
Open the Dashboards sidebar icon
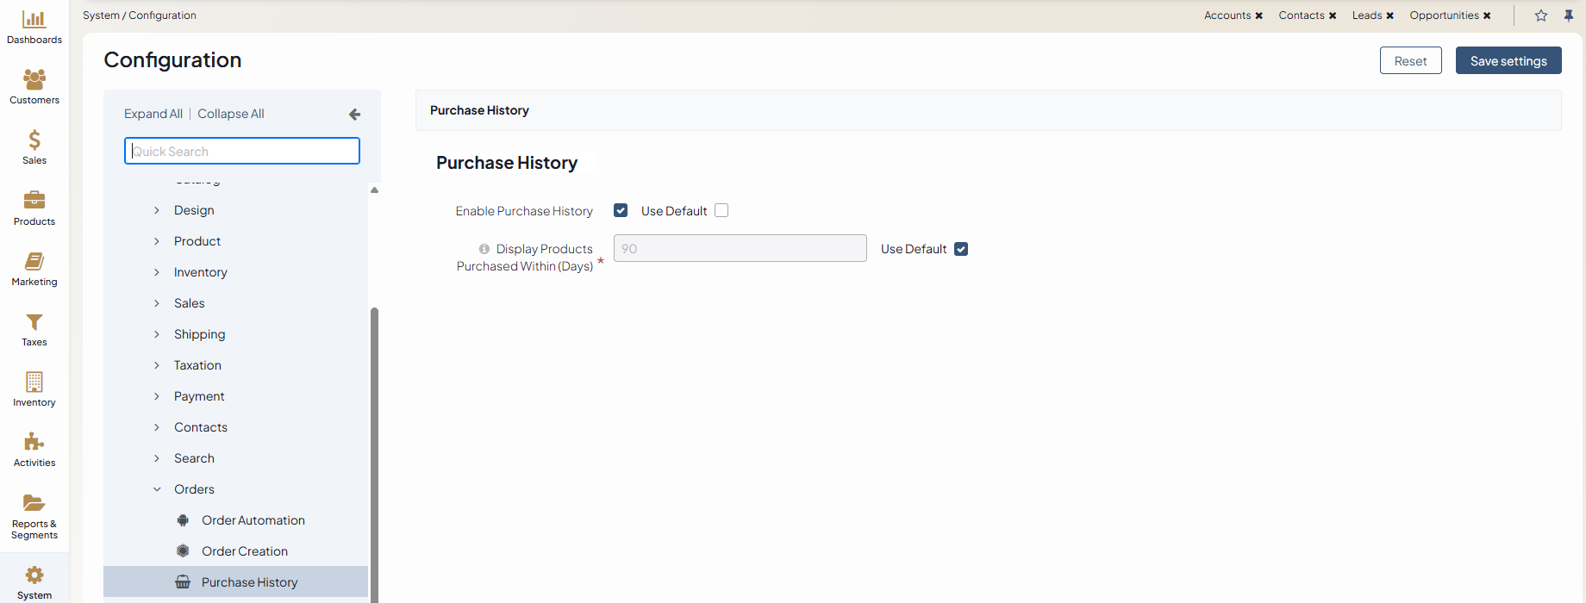(34, 20)
